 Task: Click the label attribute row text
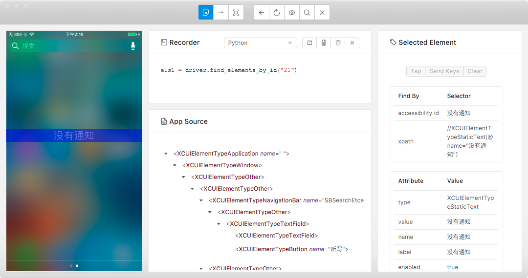[x=459, y=252]
